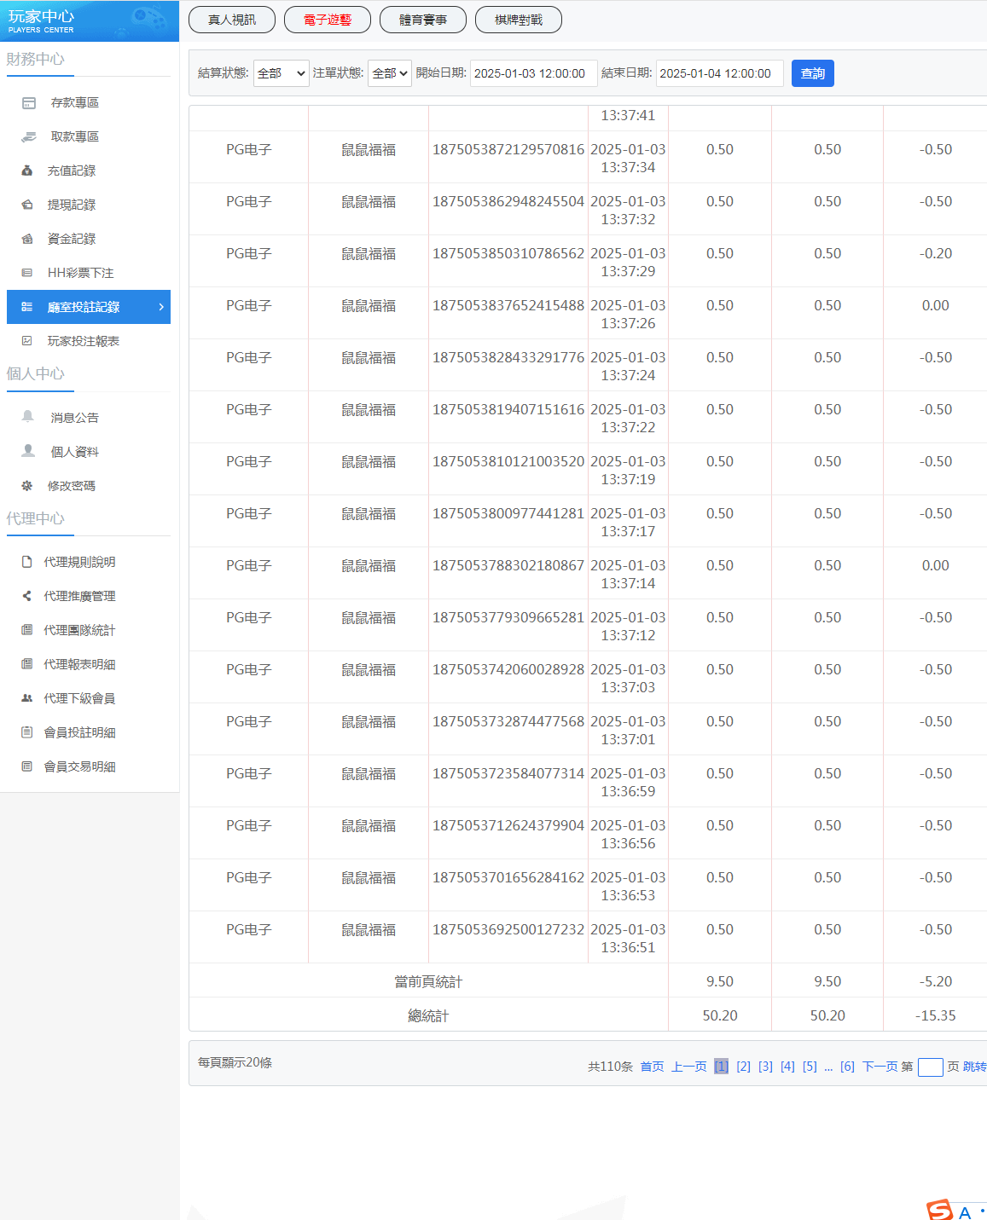Screen dimensions: 987x1220
Task: Click the fund records (資金記錄) icon
Action: 27,239
